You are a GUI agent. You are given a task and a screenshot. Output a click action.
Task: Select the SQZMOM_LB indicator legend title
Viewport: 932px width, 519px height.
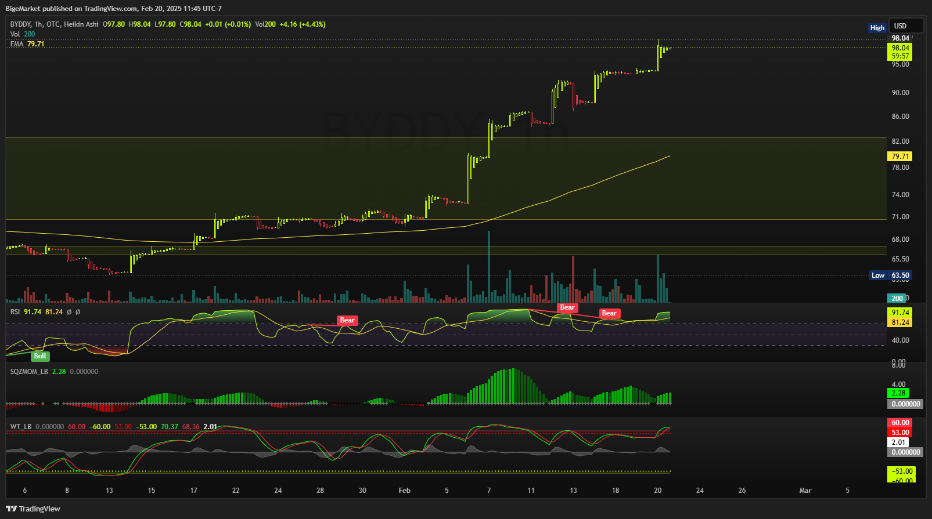(x=29, y=372)
